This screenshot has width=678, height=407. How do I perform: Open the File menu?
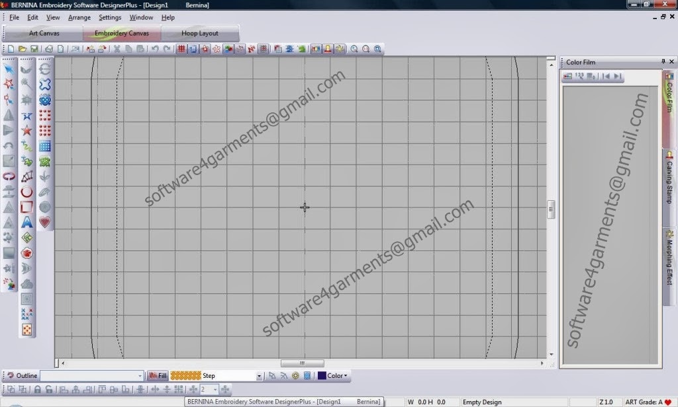(x=15, y=17)
